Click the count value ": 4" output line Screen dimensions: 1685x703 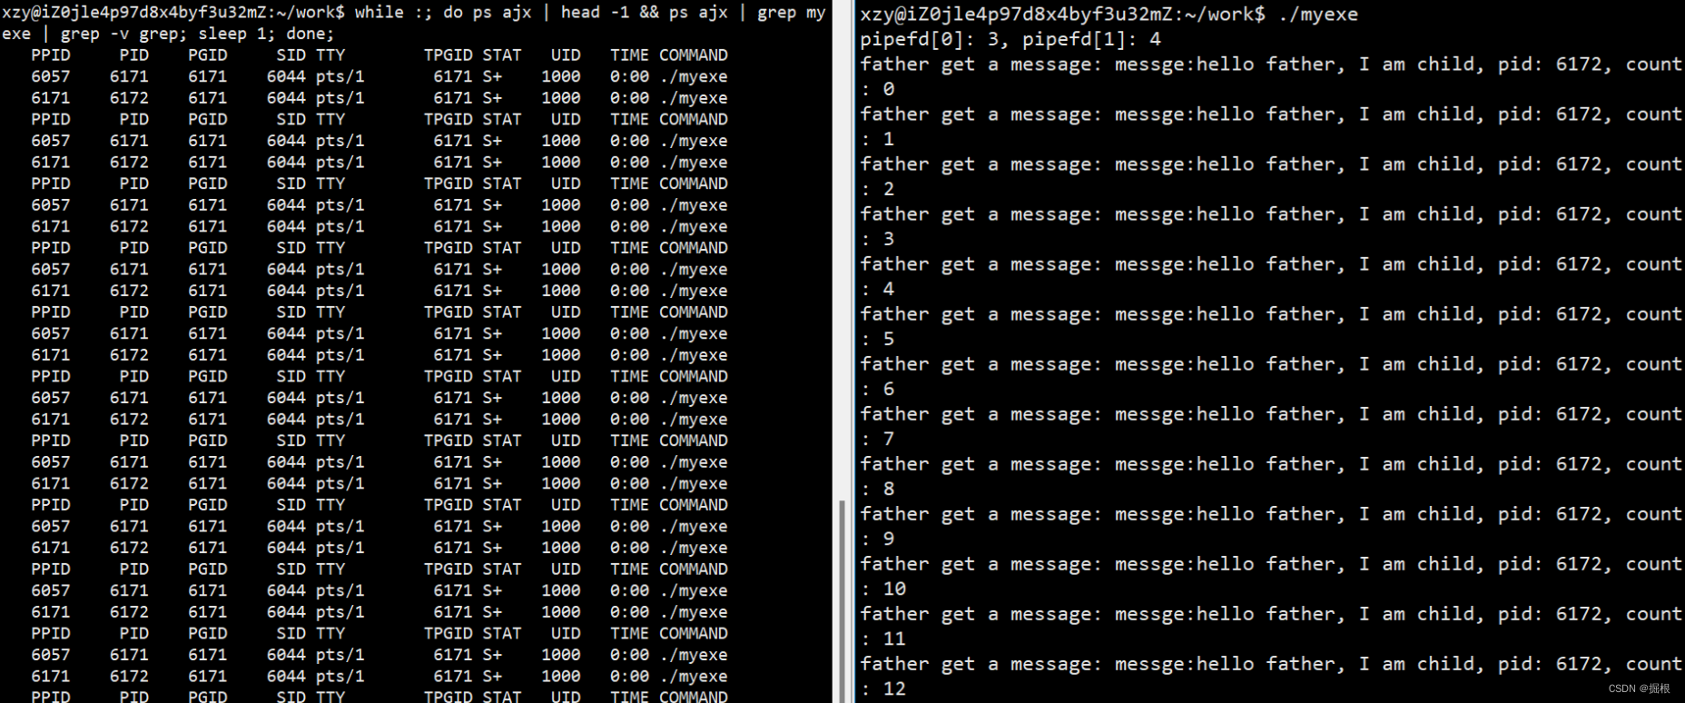coord(878,289)
